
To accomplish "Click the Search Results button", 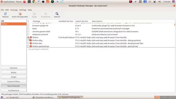I will tap(13, 86).
